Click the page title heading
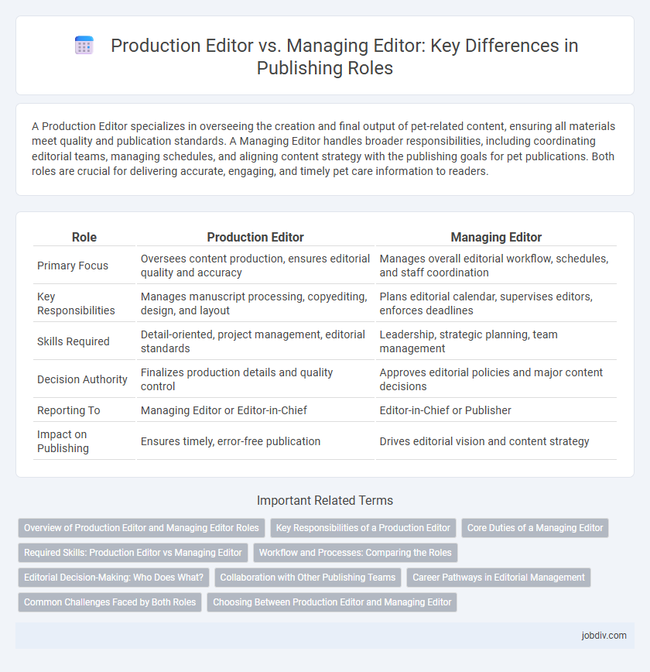 344,57
